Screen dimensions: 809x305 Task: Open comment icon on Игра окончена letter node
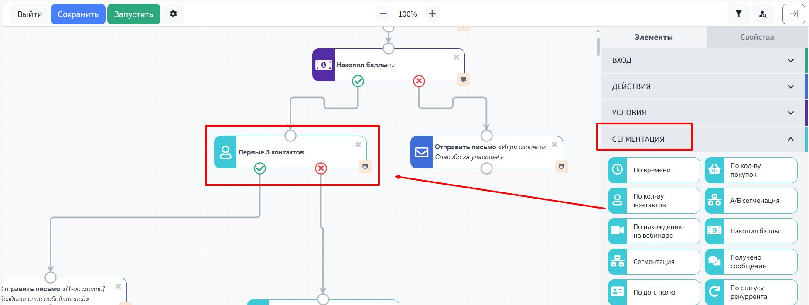(561, 167)
